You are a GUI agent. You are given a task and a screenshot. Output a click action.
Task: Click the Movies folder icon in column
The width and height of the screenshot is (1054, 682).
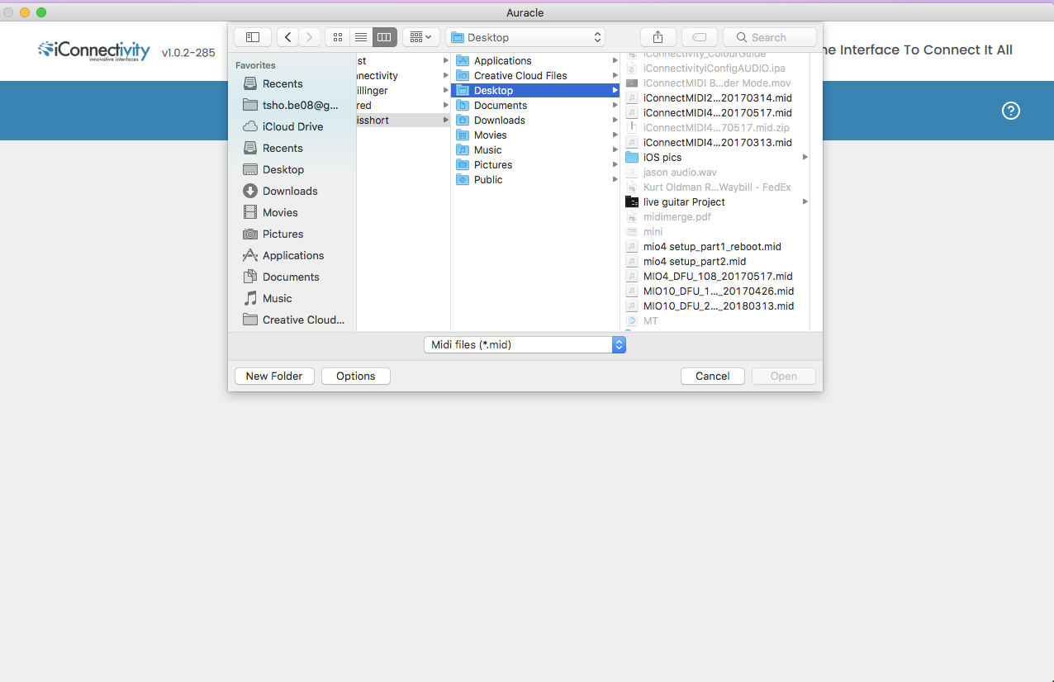click(463, 135)
